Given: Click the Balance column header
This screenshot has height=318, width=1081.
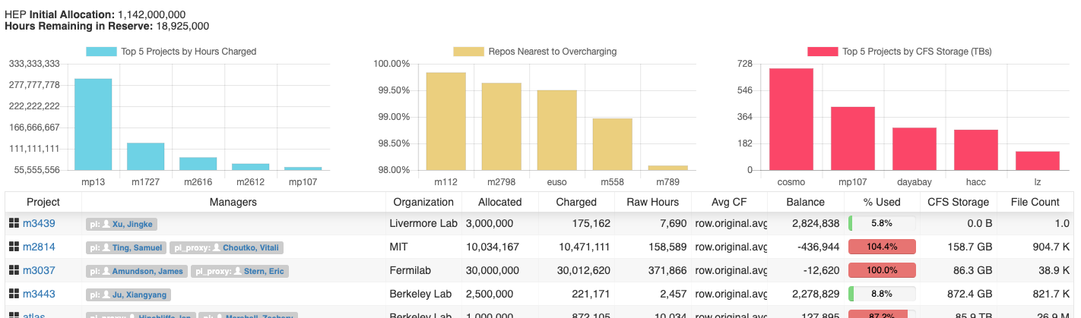Looking at the screenshot, I should (x=806, y=202).
